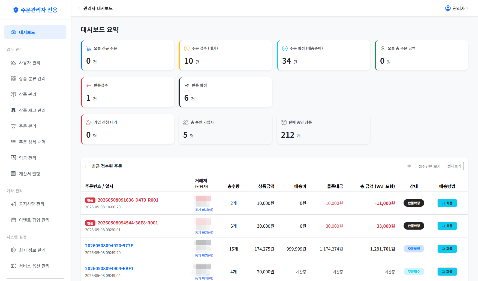Click the 계산서 발행 document icon
The image size is (478, 281).
coord(13,174)
